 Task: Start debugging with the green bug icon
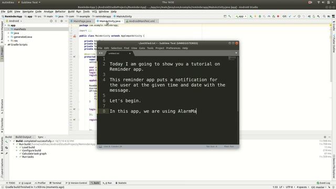(x=260, y=16)
